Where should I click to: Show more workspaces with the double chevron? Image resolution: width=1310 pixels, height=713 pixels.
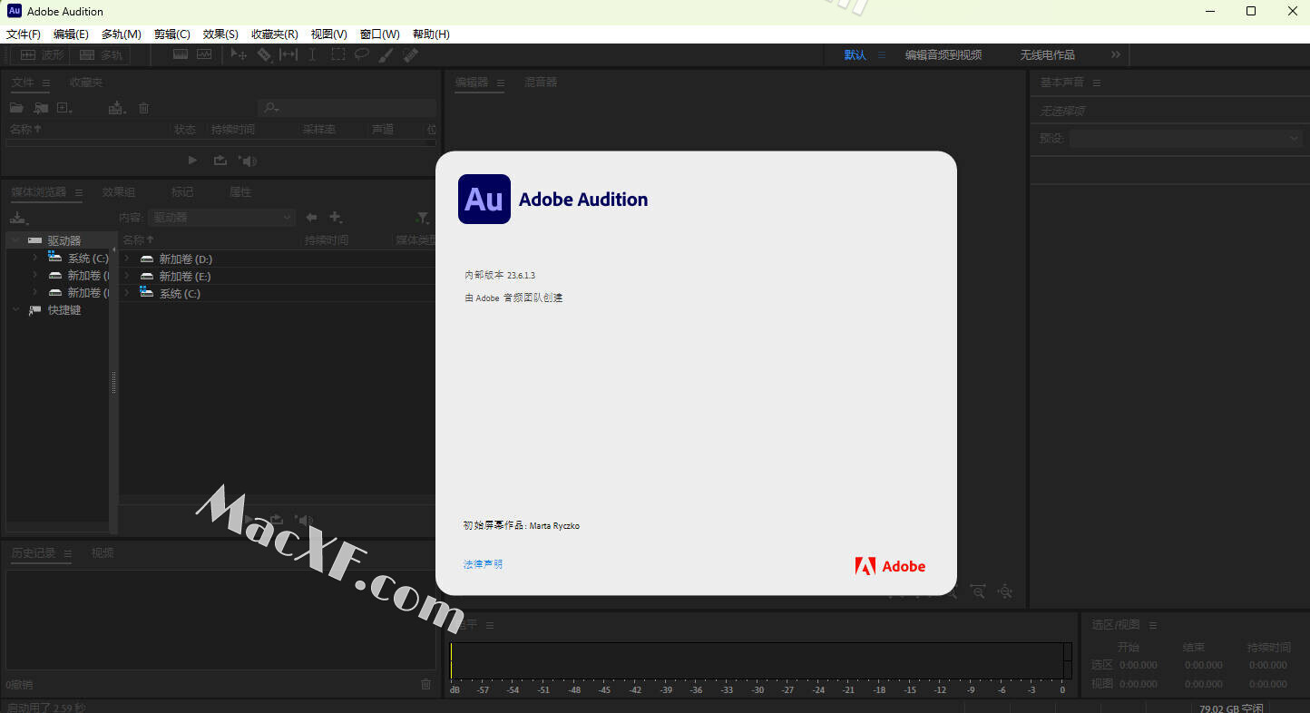coord(1116,54)
